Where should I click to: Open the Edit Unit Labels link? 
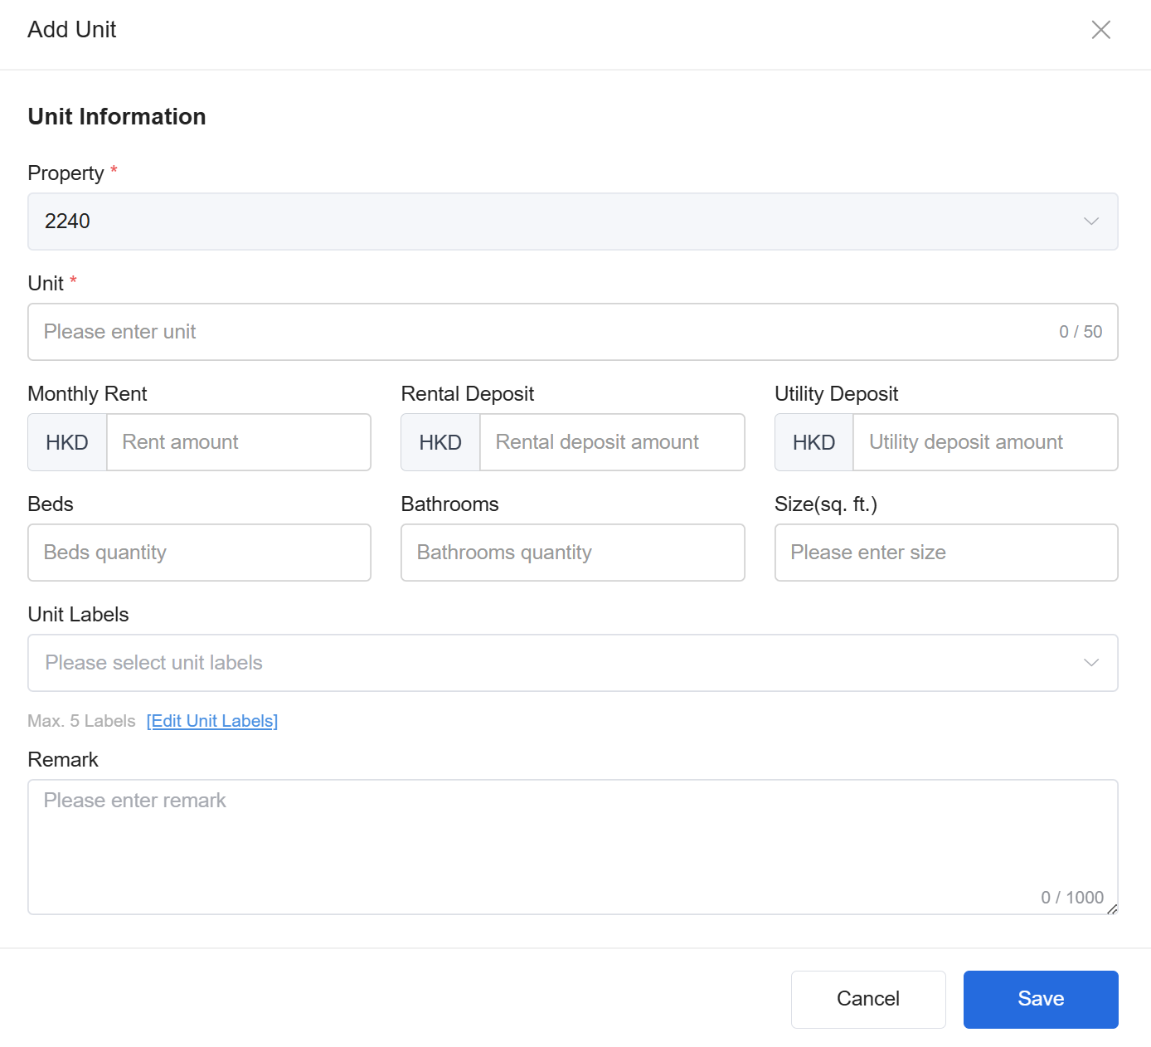tap(212, 721)
